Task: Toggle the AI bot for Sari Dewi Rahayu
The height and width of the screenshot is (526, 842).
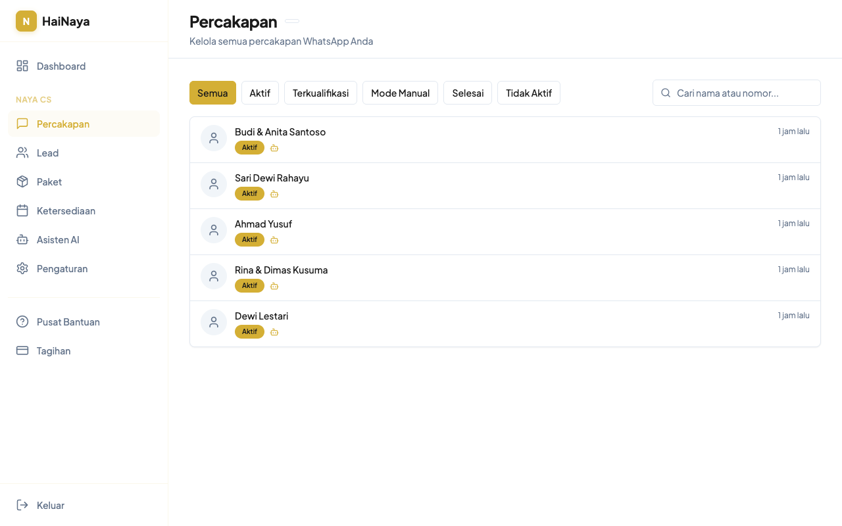Action: pyautogui.click(x=274, y=193)
